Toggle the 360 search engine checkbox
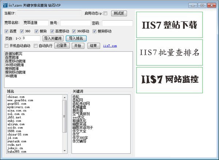Viewport: 219px width, 160px height. tap(22, 31)
